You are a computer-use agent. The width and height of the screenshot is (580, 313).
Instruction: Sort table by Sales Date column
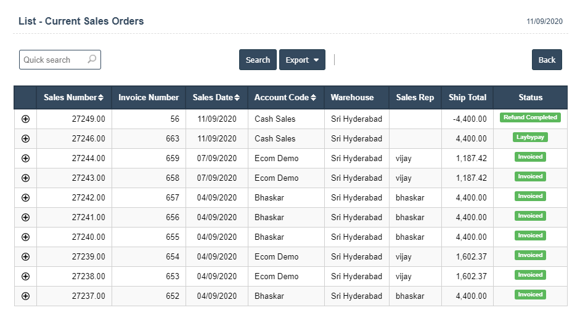(x=216, y=97)
